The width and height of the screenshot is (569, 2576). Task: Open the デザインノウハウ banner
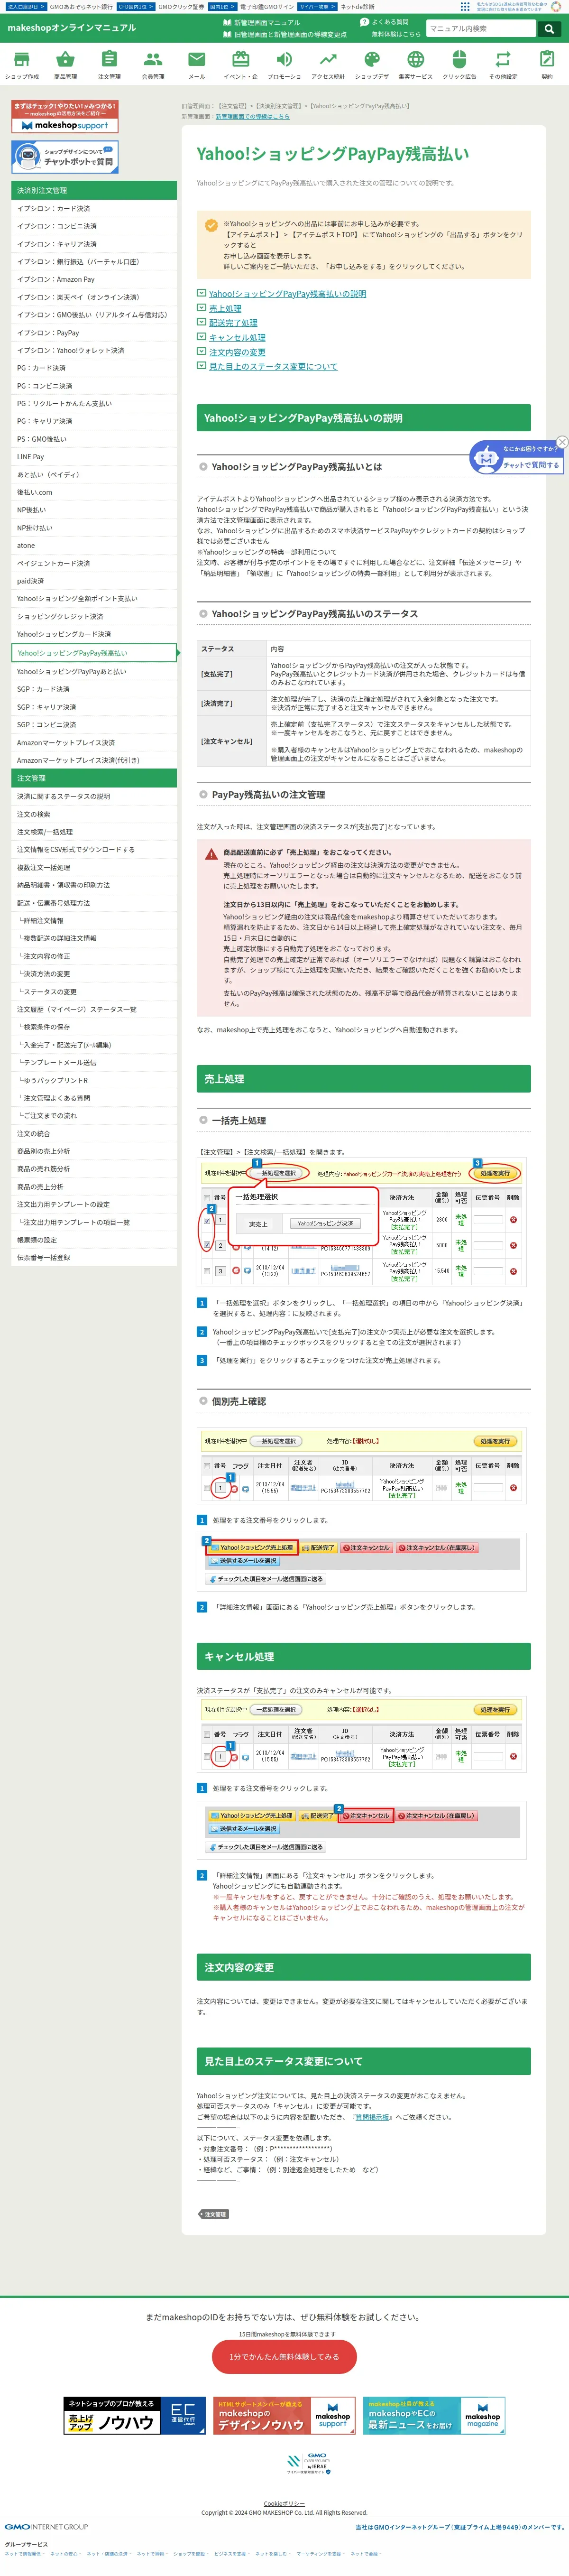pos(284,2416)
